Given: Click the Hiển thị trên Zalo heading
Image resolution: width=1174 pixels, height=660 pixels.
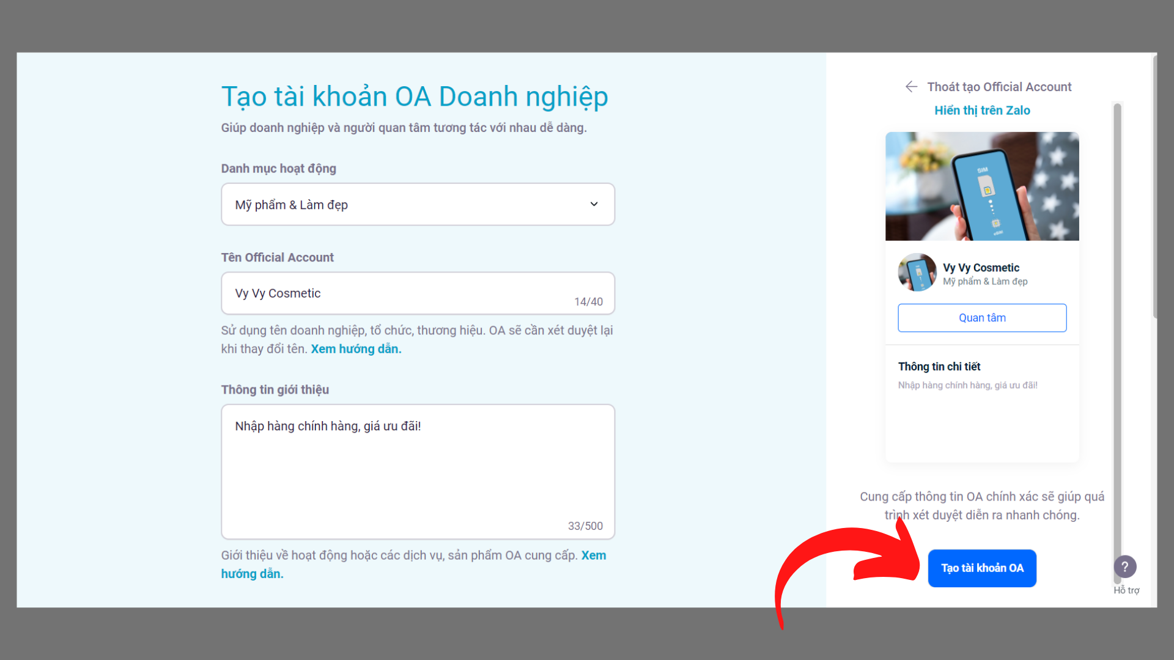Looking at the screenshot, I should [982, 111].
